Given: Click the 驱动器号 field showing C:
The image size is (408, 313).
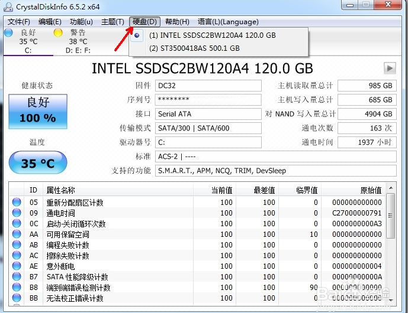Looking at the screenshot, I should click(208, 142).
